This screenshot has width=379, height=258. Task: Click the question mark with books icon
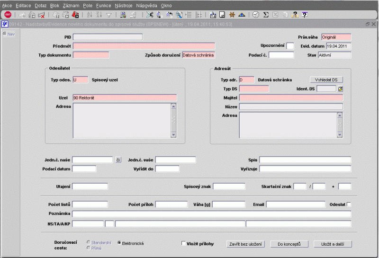point(295,15)
